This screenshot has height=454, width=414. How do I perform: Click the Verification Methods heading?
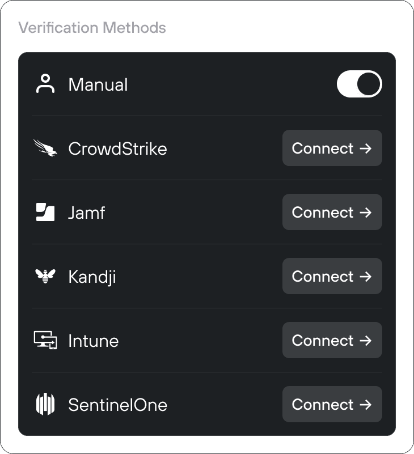click(93, 27)
